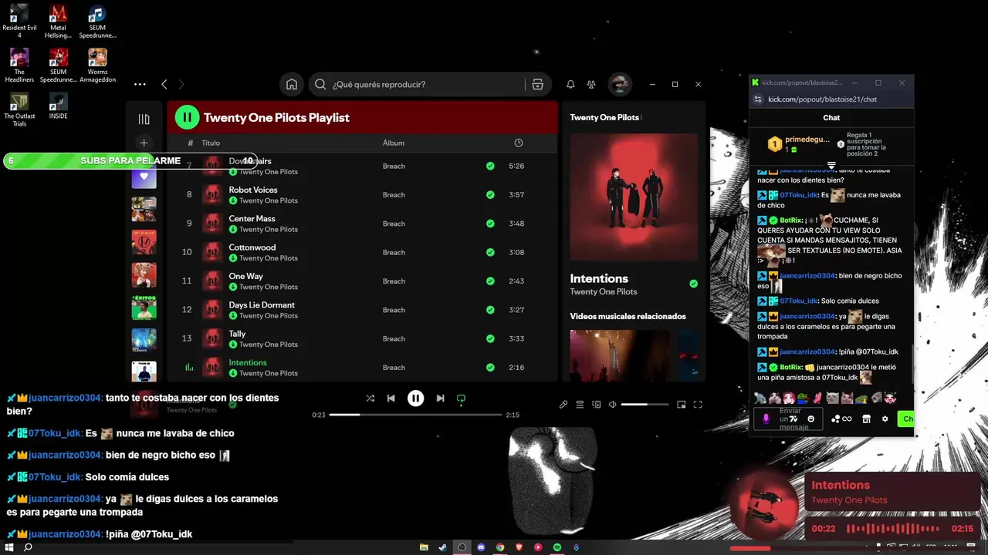Open emote picker in Kick chat
Viewport: 988px width, 555px height.
[x=810, y=419]
